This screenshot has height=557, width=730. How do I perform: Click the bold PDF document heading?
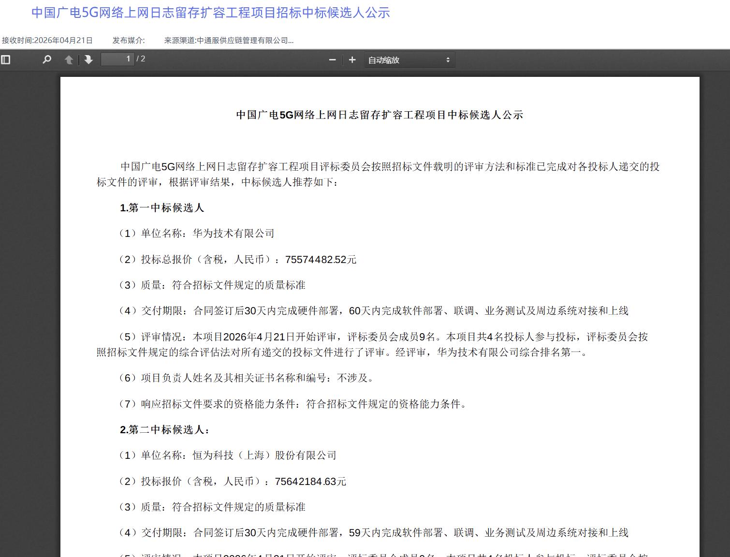[380, 115]
